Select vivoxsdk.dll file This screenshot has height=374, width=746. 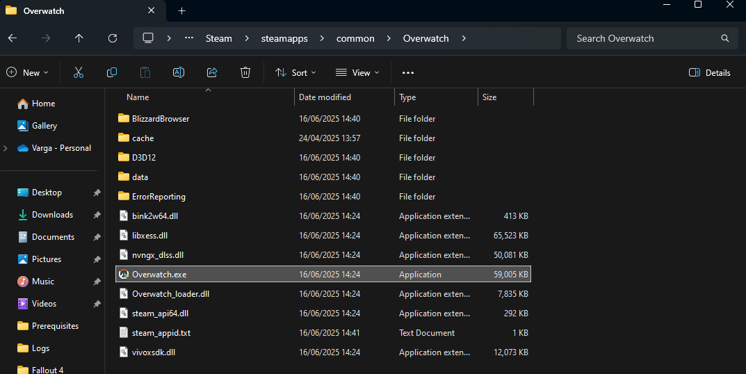323,352
